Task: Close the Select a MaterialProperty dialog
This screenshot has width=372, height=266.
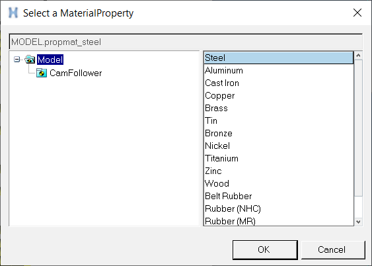Action: coord(357,13)
